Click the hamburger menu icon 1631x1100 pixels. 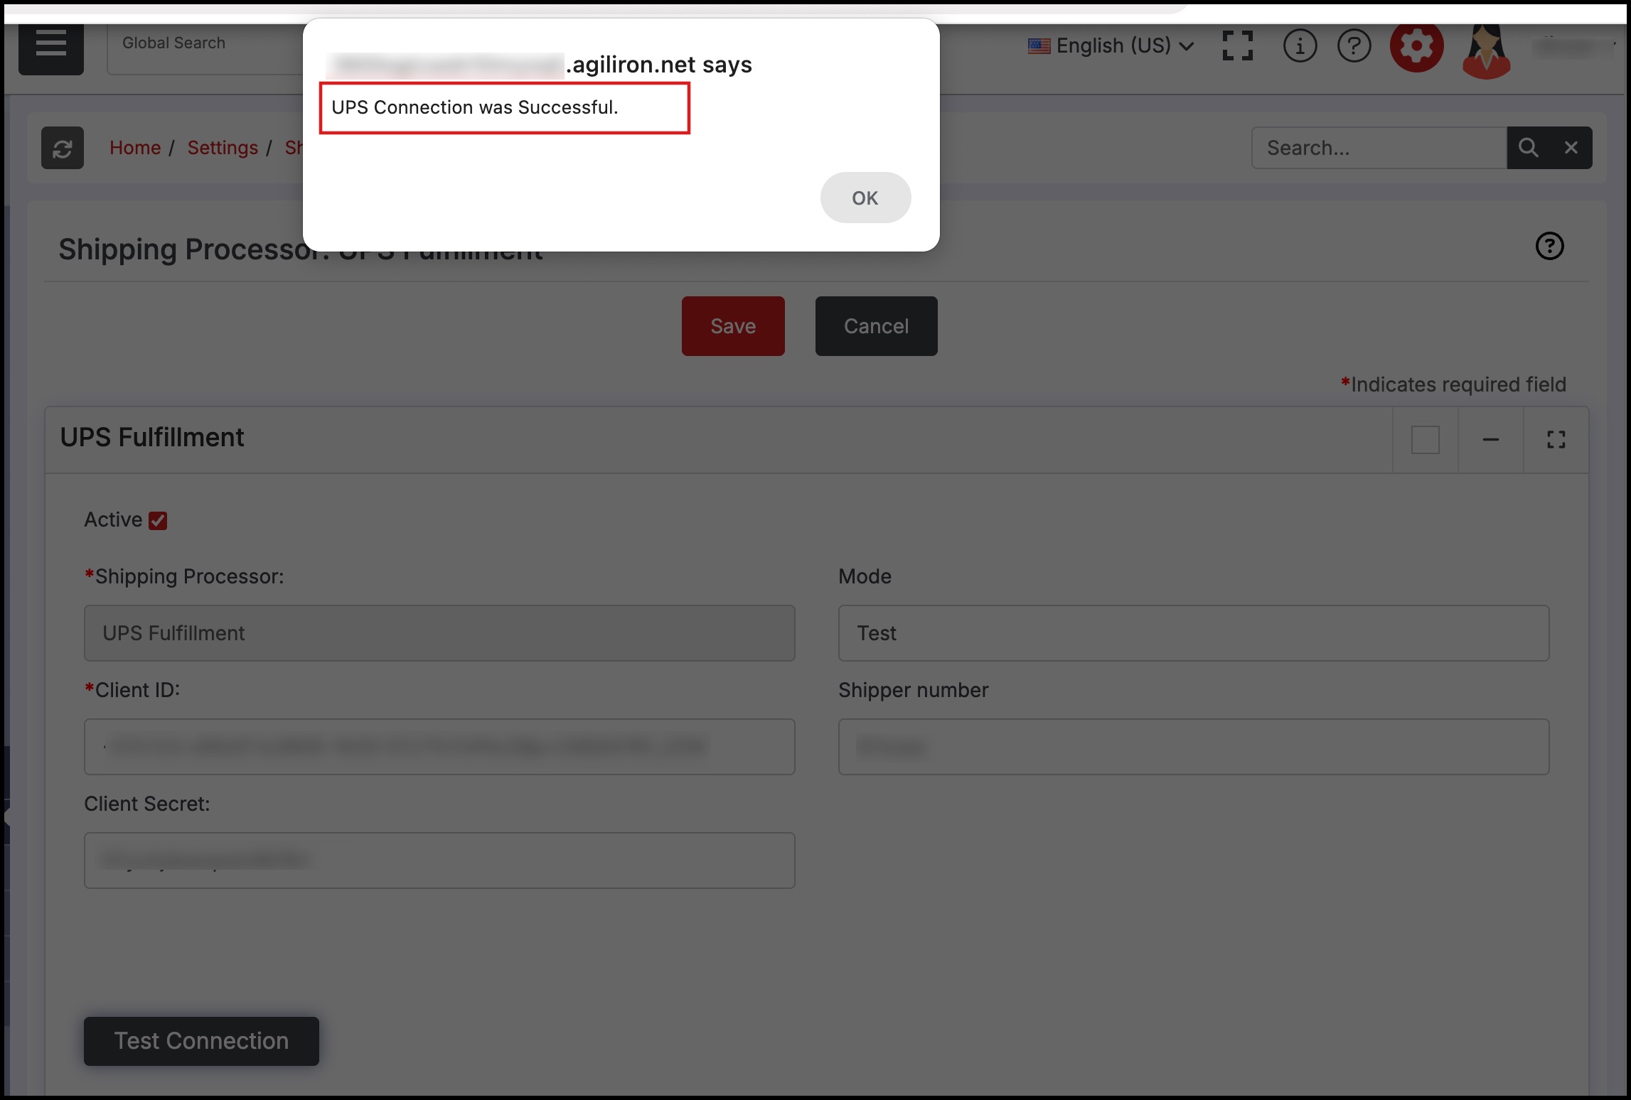[x=50, y=47]
